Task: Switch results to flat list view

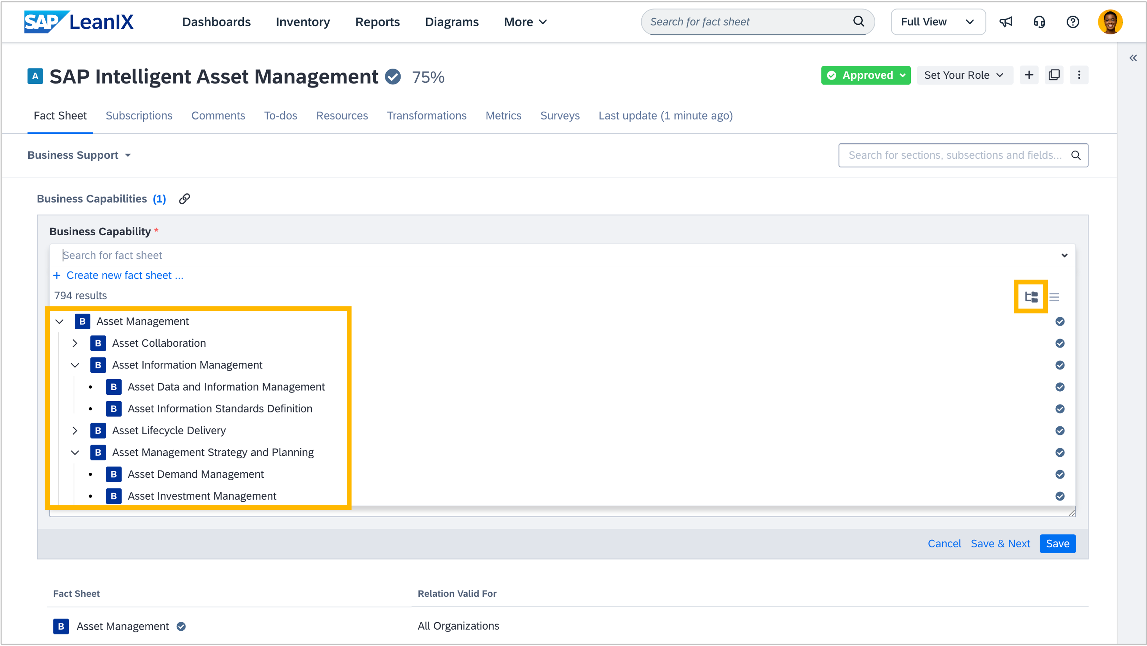Action: [1054, 297]
